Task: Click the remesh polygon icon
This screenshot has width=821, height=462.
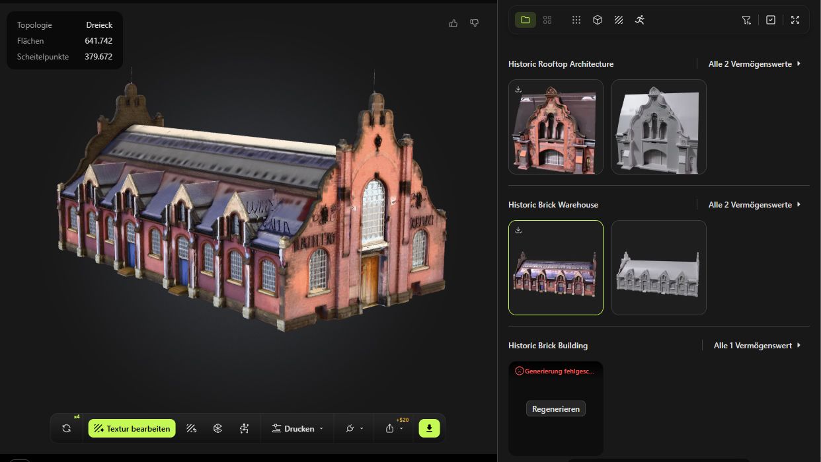Action: 217,428
